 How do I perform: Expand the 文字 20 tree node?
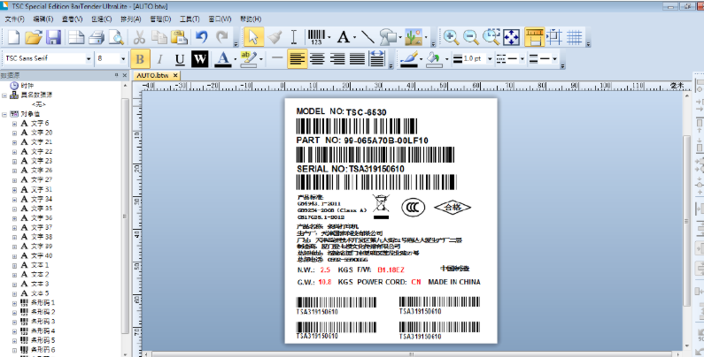(14, 132)
